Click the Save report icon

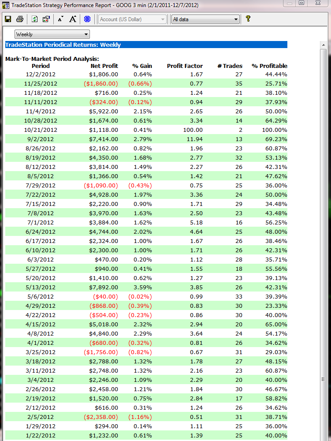(8, 19)
